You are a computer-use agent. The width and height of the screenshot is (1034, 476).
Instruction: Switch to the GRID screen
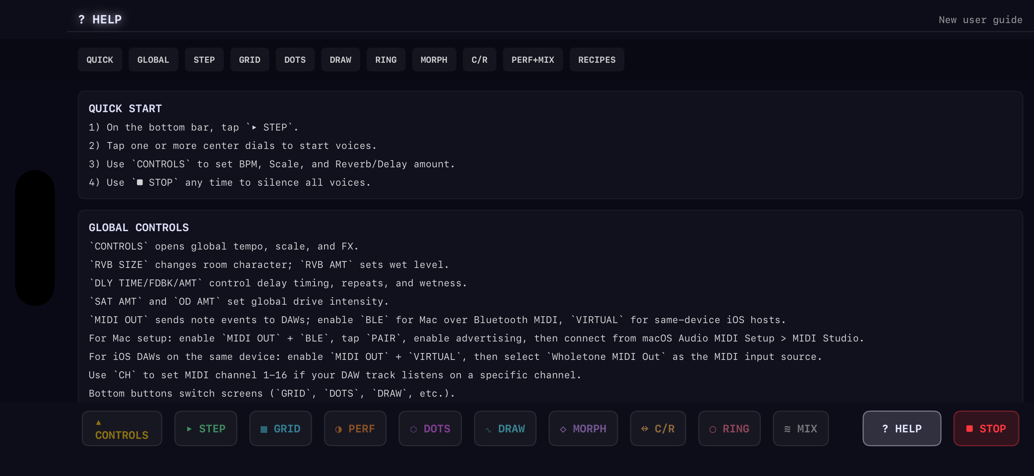280,428
